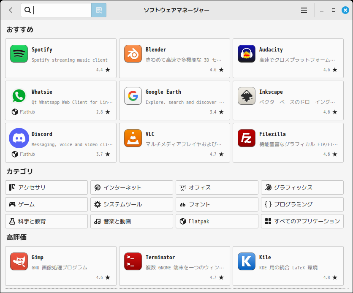Click the VLC traffic cone icon
Image resolution: width=353 pixels, height=293 pixels.
[133, 138]
